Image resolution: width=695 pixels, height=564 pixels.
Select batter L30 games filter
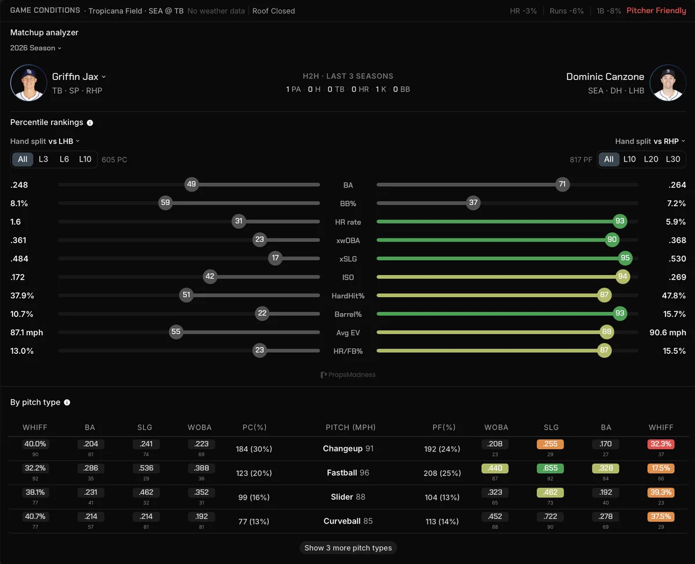tap(673, 159)
